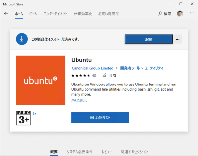Click the blue download arrow icon

click(22, 39)
